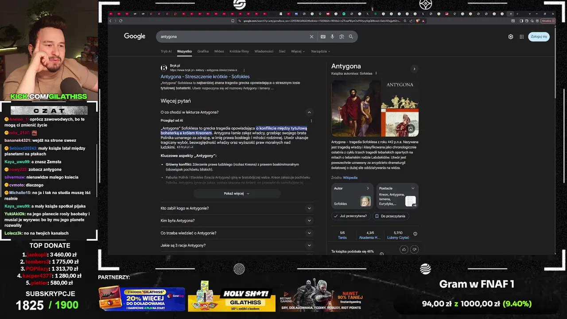Click the browser address bar URL
The width and height of the screenshot is (567, 319).
click(x=322, y=21)
